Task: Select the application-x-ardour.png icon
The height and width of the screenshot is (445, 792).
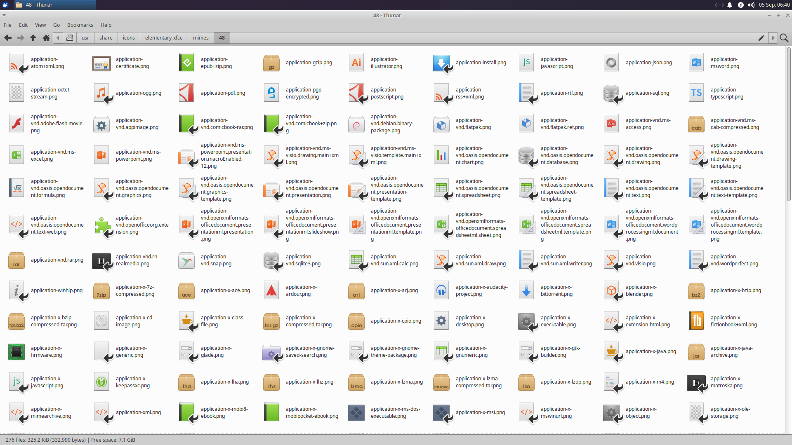Action: click(x=271, y=290)
